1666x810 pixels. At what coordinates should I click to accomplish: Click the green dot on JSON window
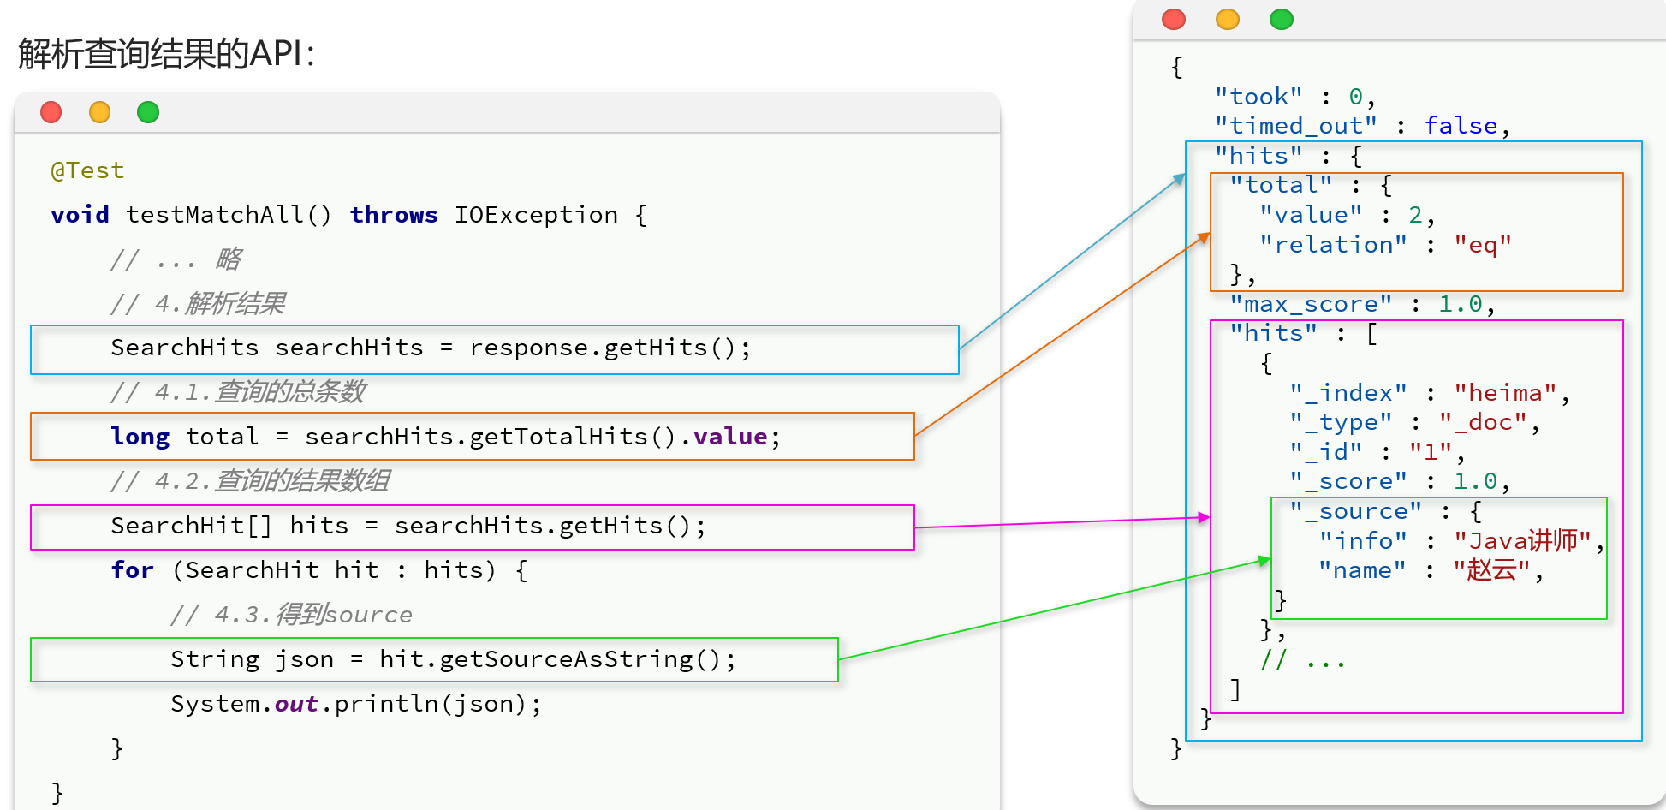1282,19
